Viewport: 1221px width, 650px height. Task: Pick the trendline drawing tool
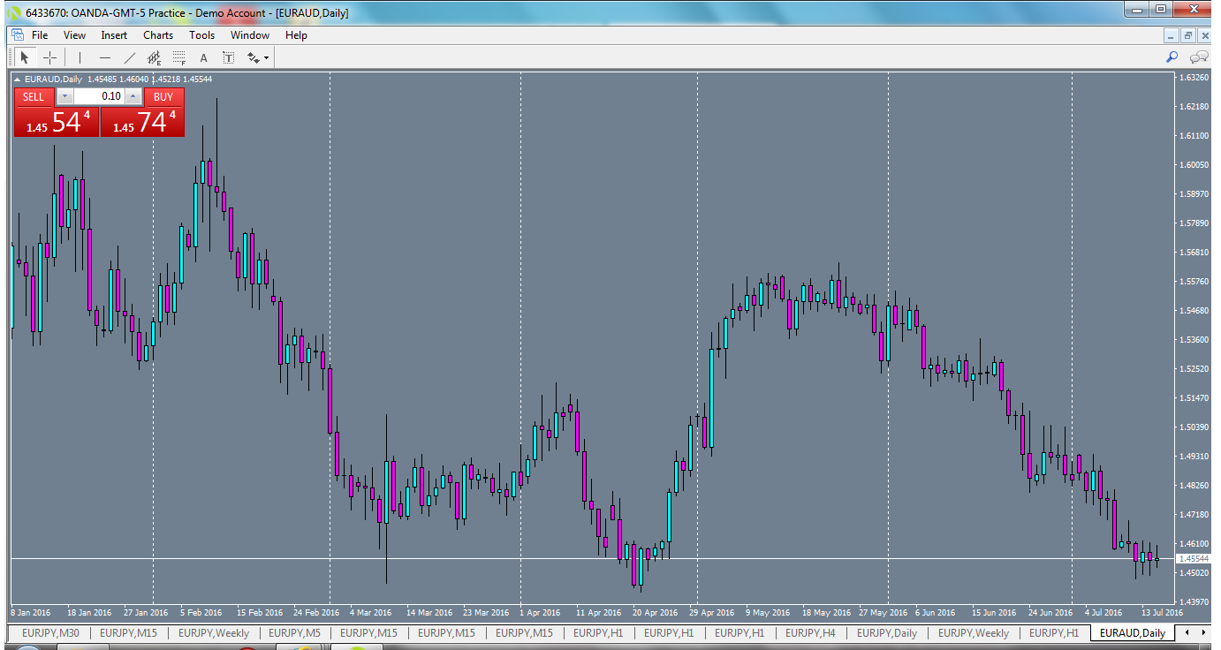point(129,57)
